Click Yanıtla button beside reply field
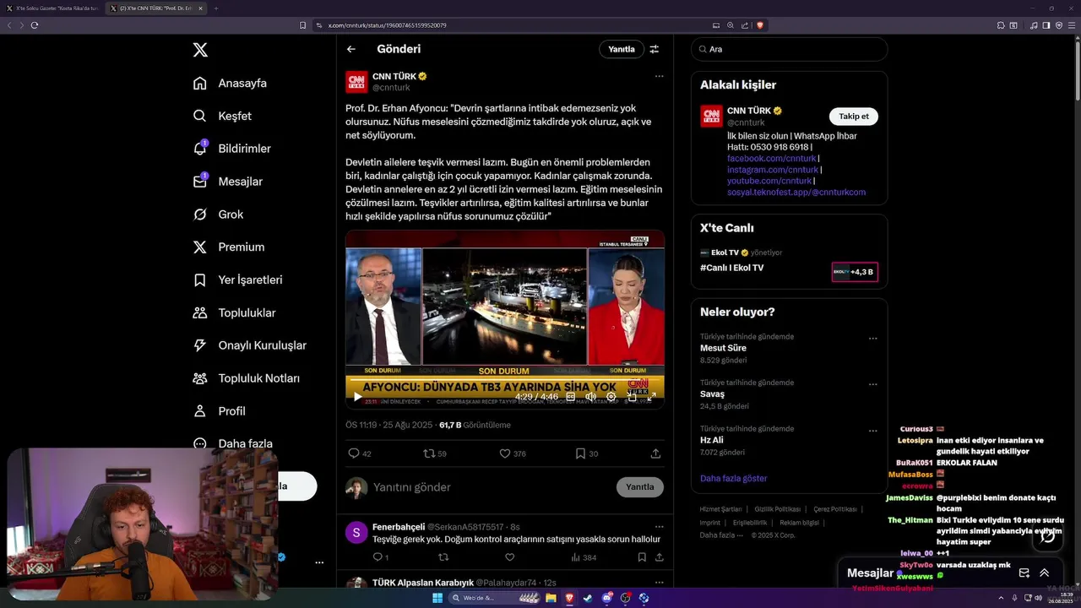 coord(640,487)
